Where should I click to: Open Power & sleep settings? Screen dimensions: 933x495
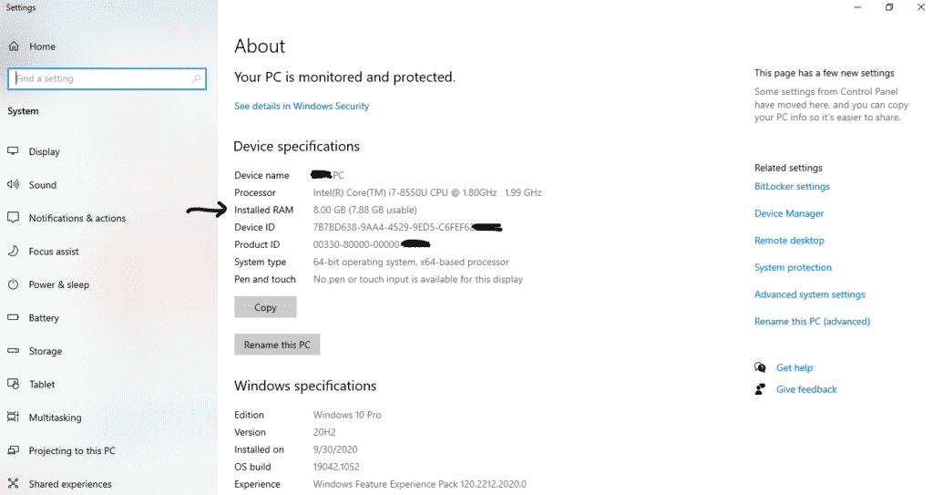tap(59, 284)
